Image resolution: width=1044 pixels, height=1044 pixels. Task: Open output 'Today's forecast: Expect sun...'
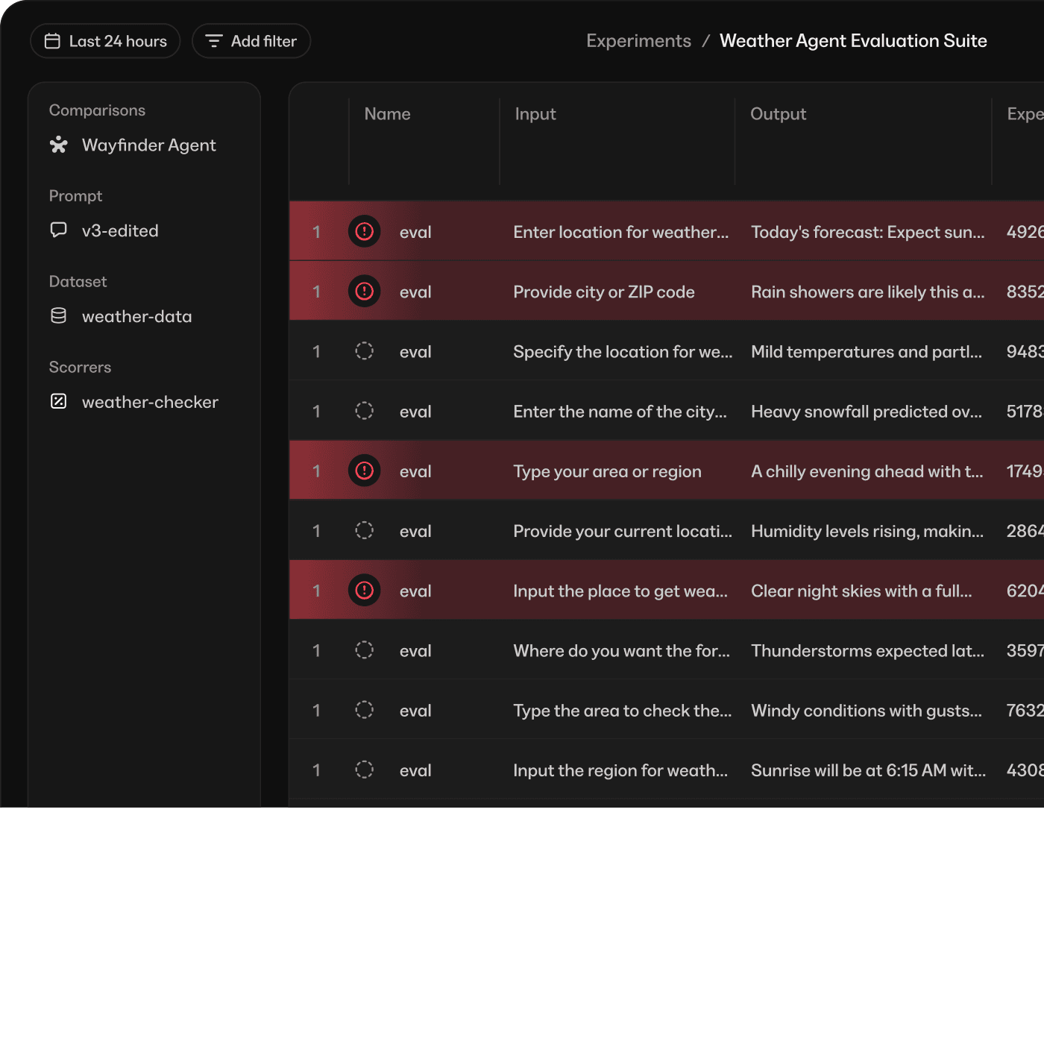(x=868, y=233)
